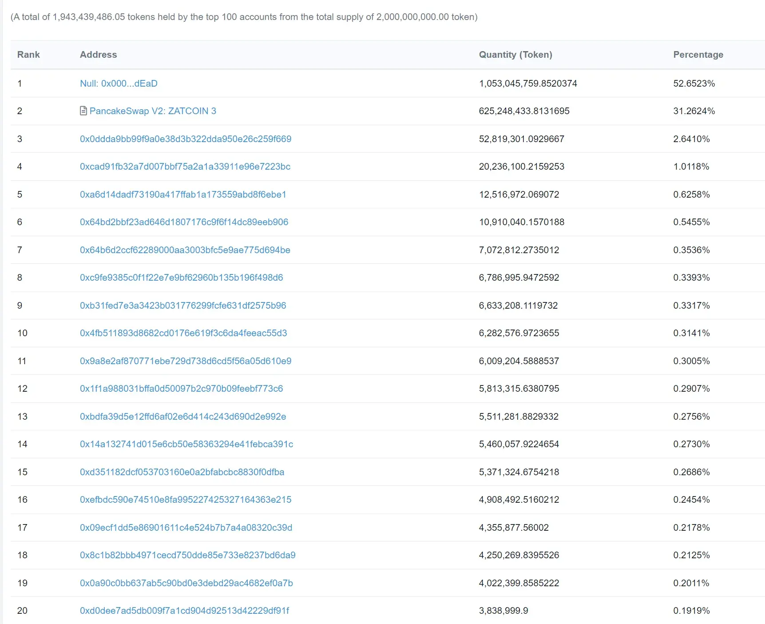
Task: Select the quantity 10,910,040.1570188
Action: coord(522,222)
